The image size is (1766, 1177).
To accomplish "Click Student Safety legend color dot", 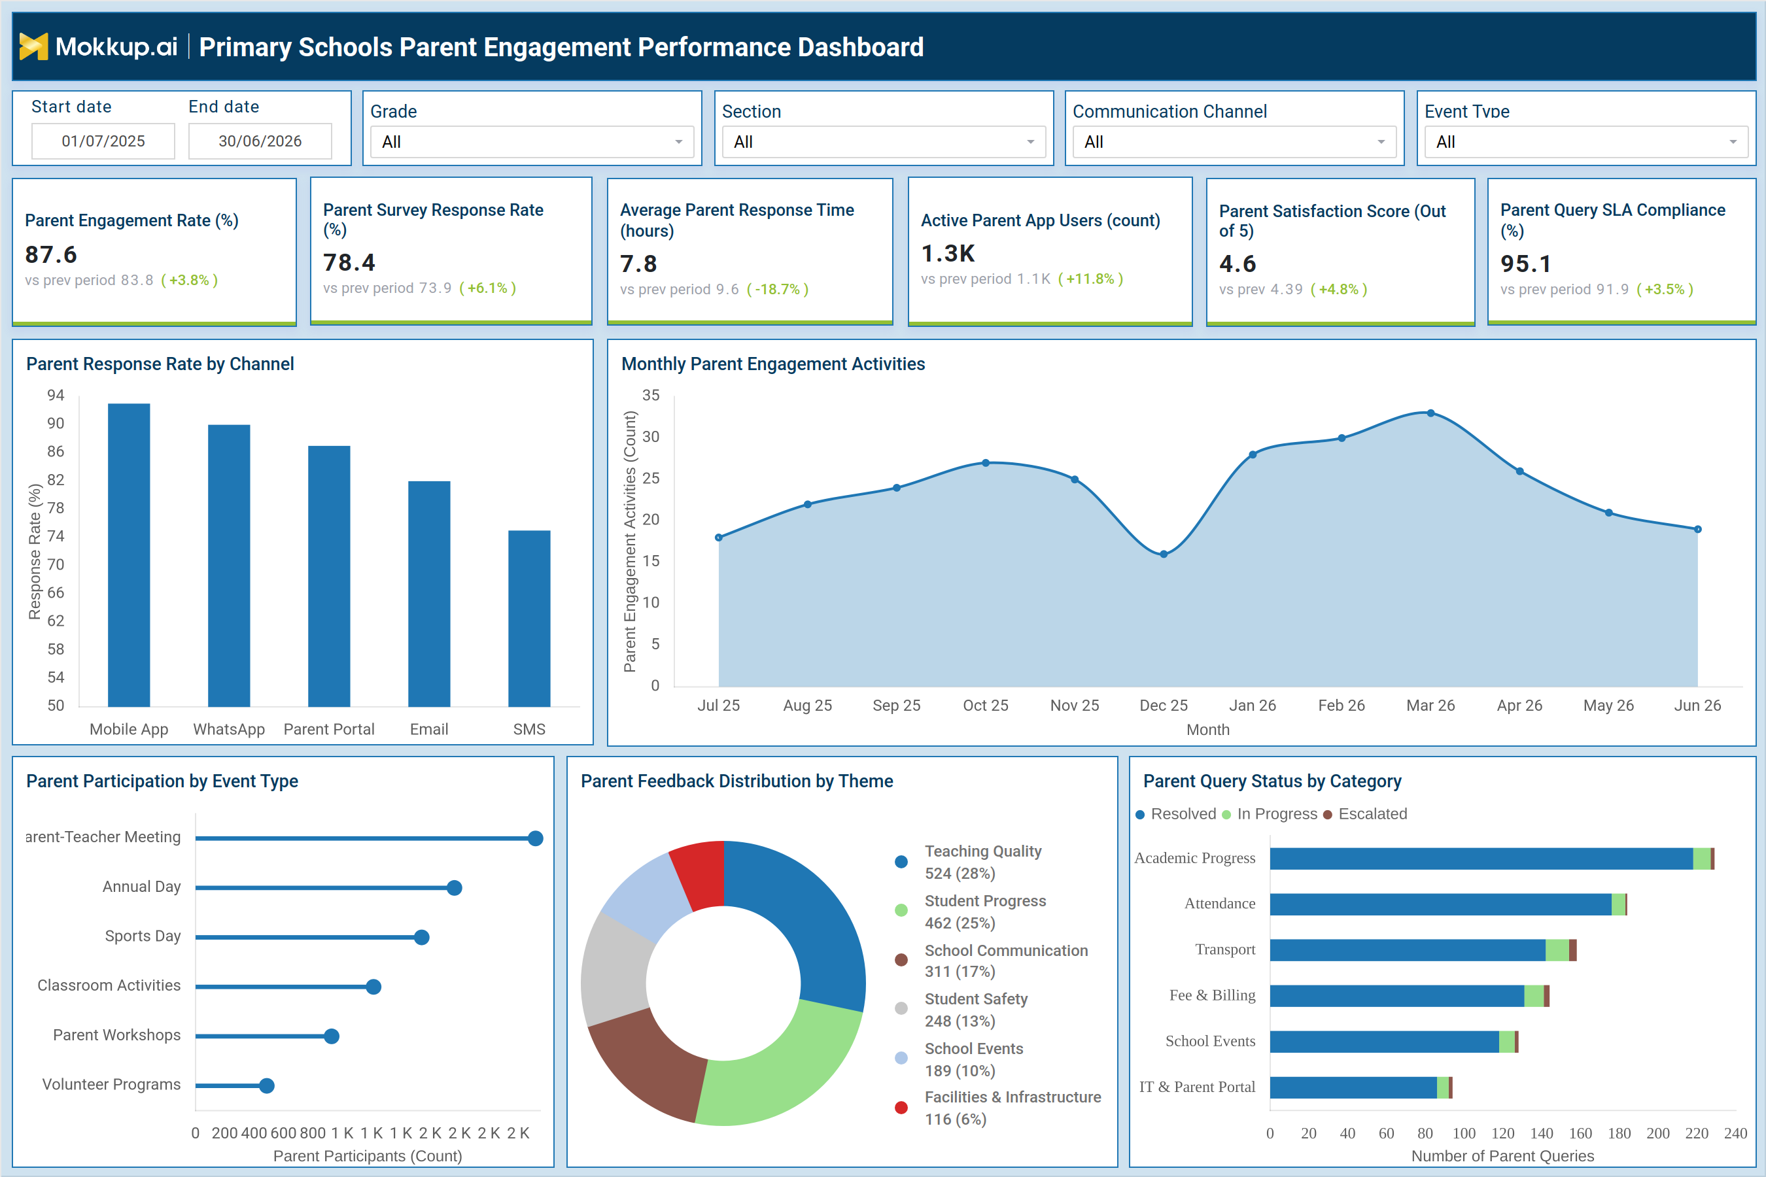I will click(901, 1009).
